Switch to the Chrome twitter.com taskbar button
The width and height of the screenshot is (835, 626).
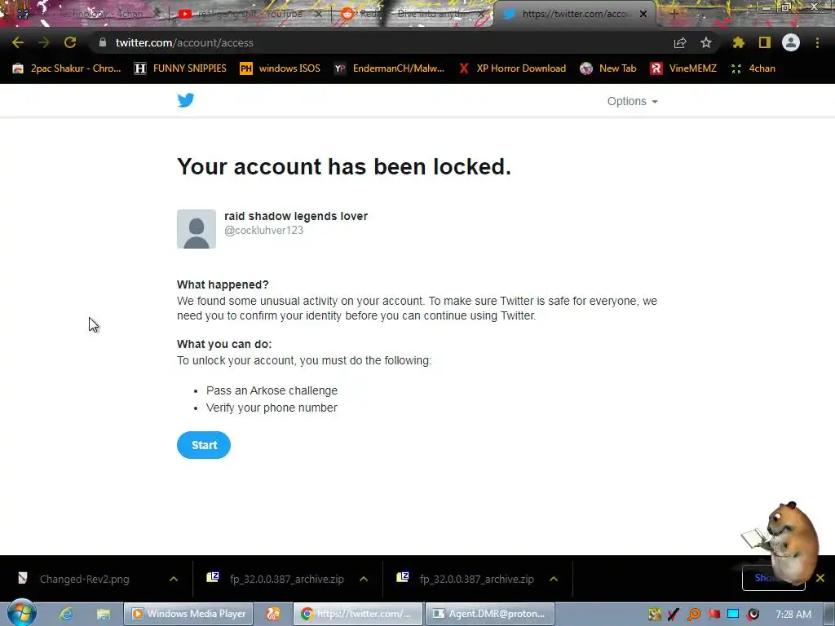[358, 614]
